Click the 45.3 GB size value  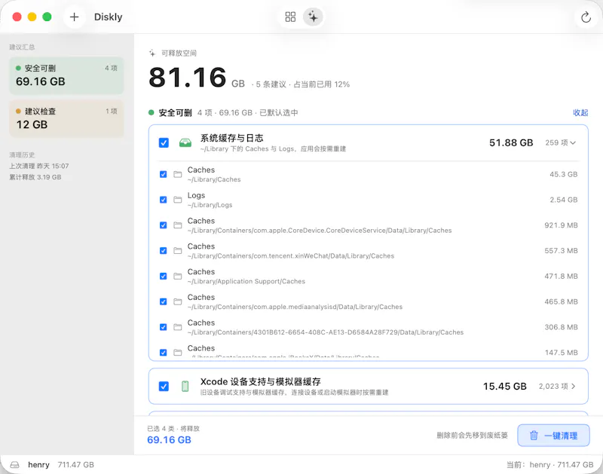pyautogui.click(x=563, y=174)
